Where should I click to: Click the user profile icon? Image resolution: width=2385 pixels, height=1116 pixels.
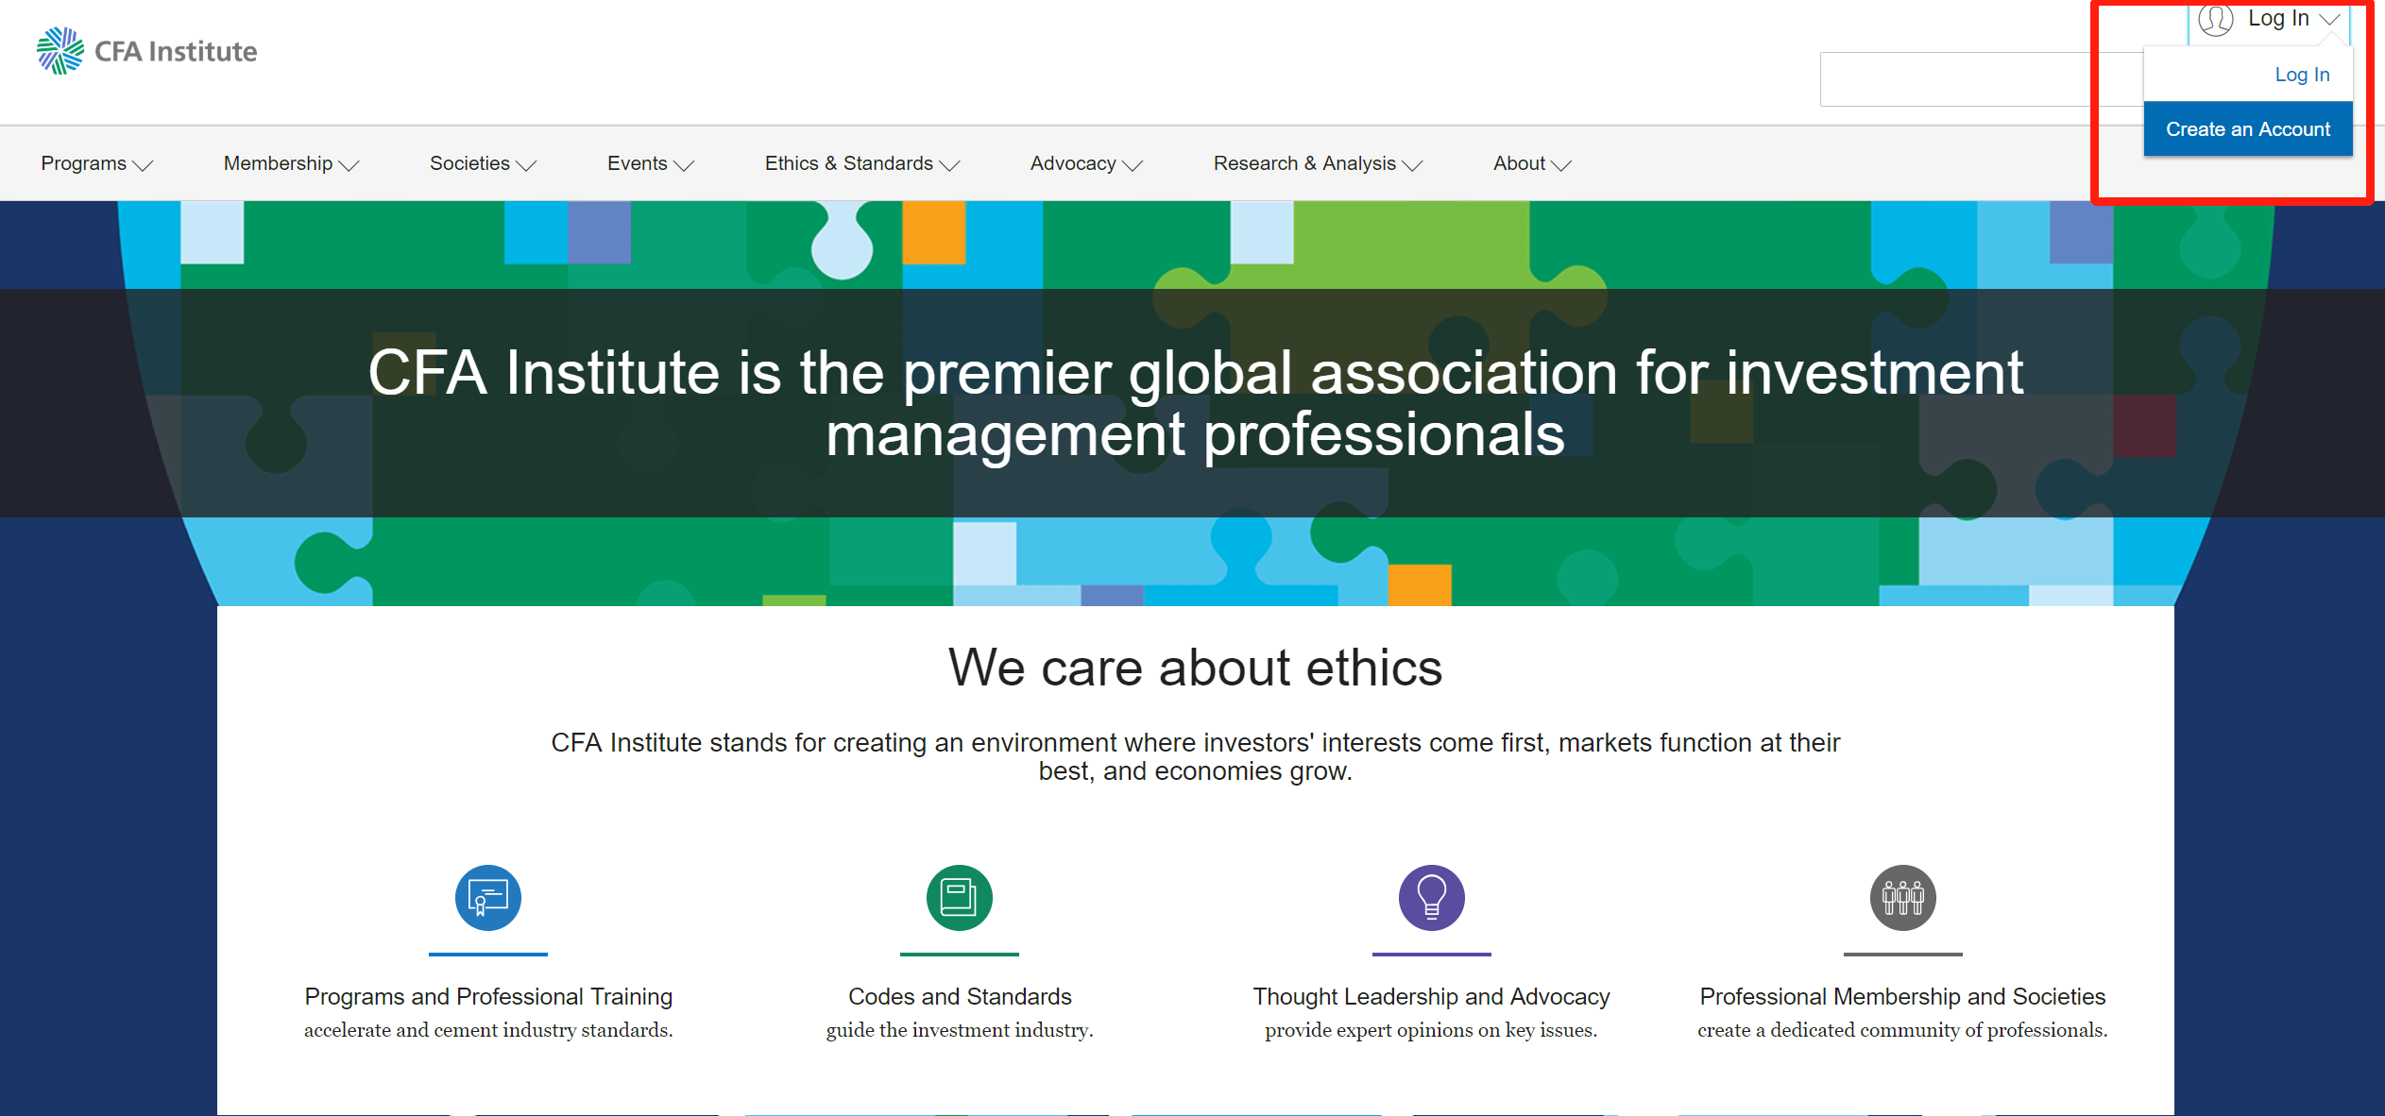2215,19
